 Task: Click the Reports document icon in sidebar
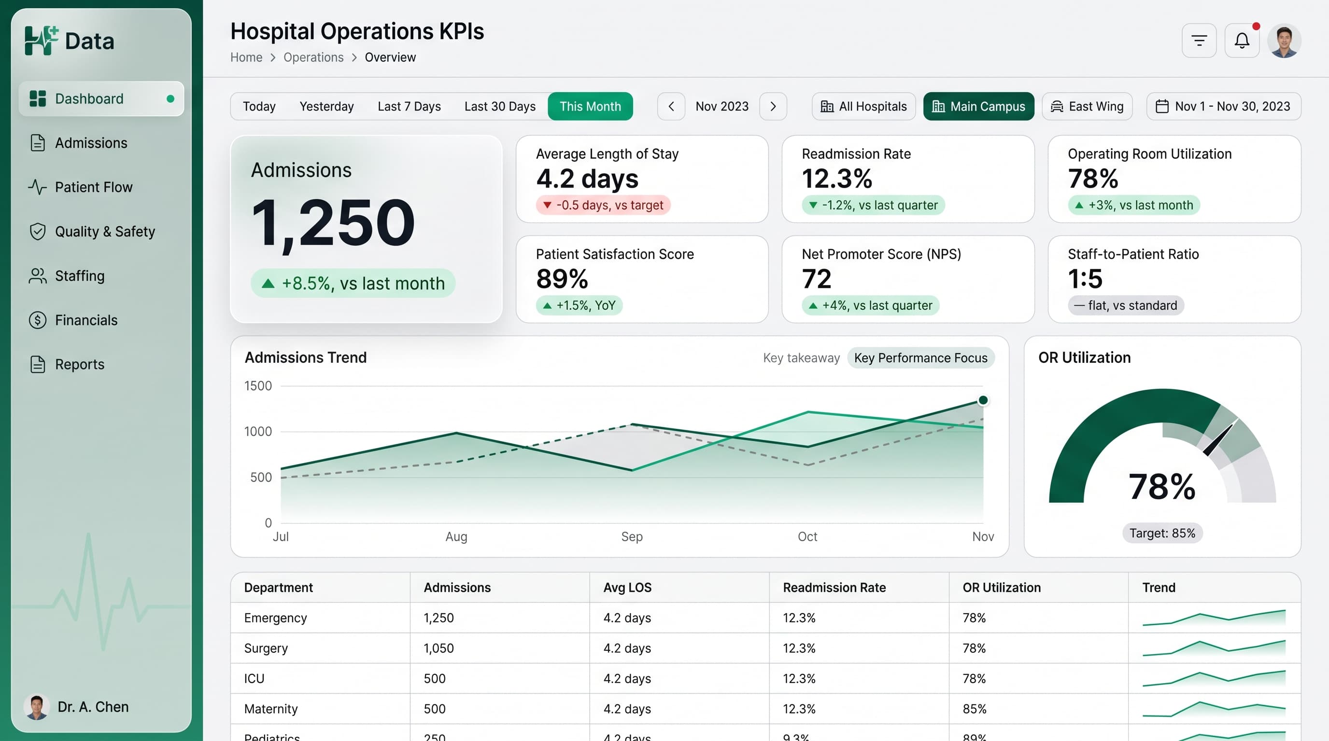pyautogui.click(x=38, y=364)
